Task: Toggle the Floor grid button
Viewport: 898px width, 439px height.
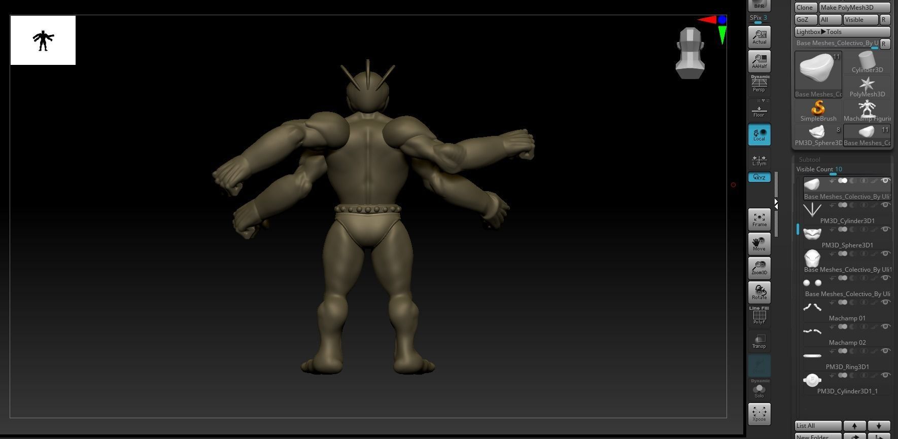Action: click(759, 110)
